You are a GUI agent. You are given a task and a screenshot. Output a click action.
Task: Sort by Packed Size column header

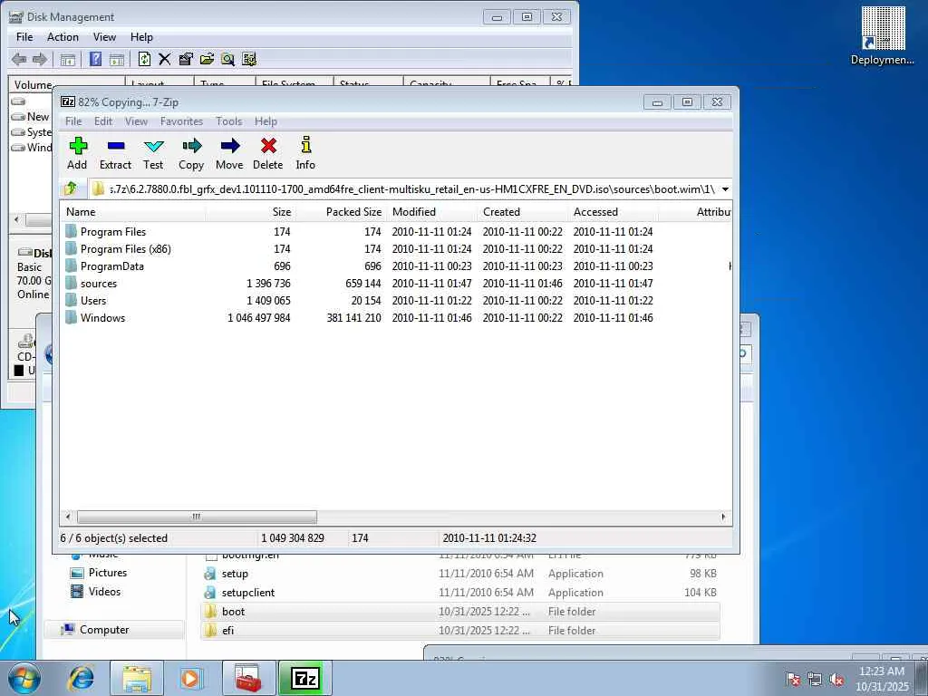341,211
